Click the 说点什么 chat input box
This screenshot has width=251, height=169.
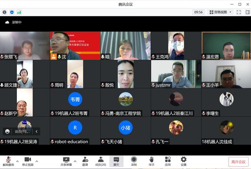22,131
